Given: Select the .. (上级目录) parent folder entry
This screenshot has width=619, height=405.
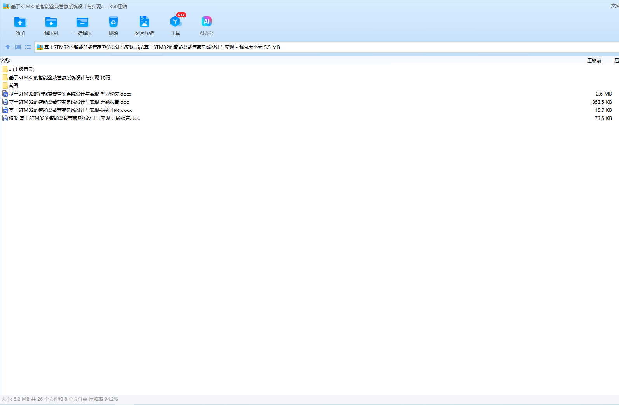Looking at the screenshot, I should pos(19,70).
